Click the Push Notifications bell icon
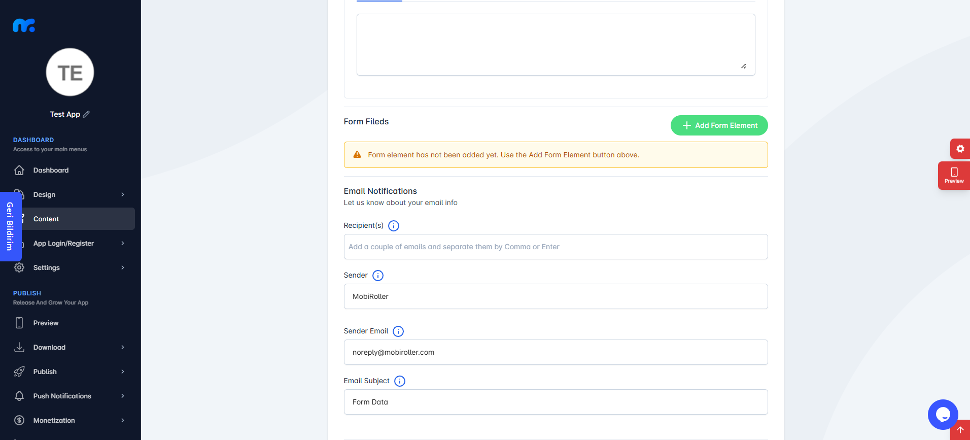 point(19,396)
